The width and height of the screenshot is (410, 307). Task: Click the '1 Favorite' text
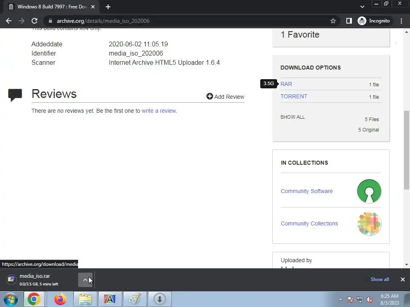click(x=300, y=34)
